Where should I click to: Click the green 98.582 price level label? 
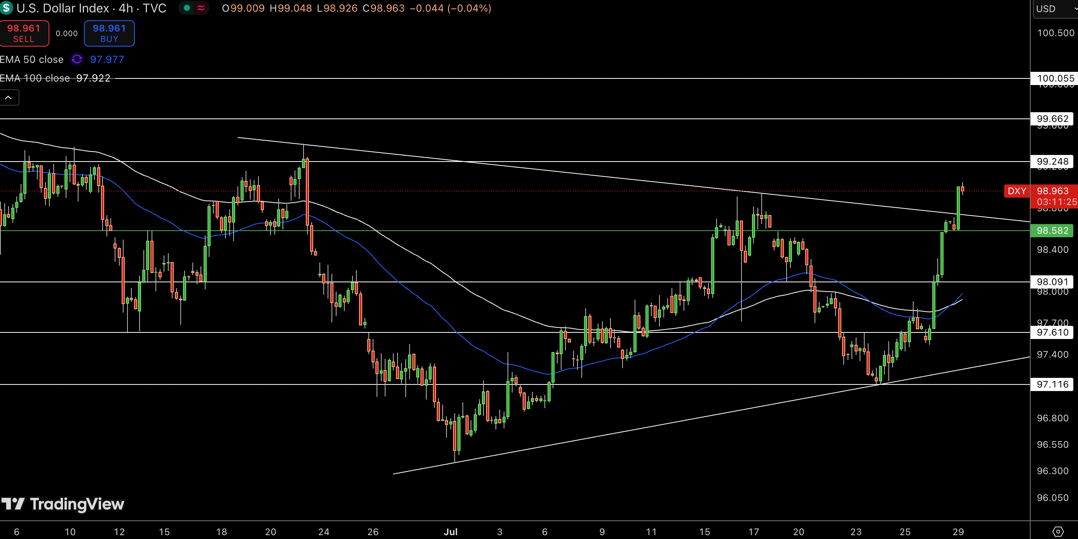click(1052, 230)
